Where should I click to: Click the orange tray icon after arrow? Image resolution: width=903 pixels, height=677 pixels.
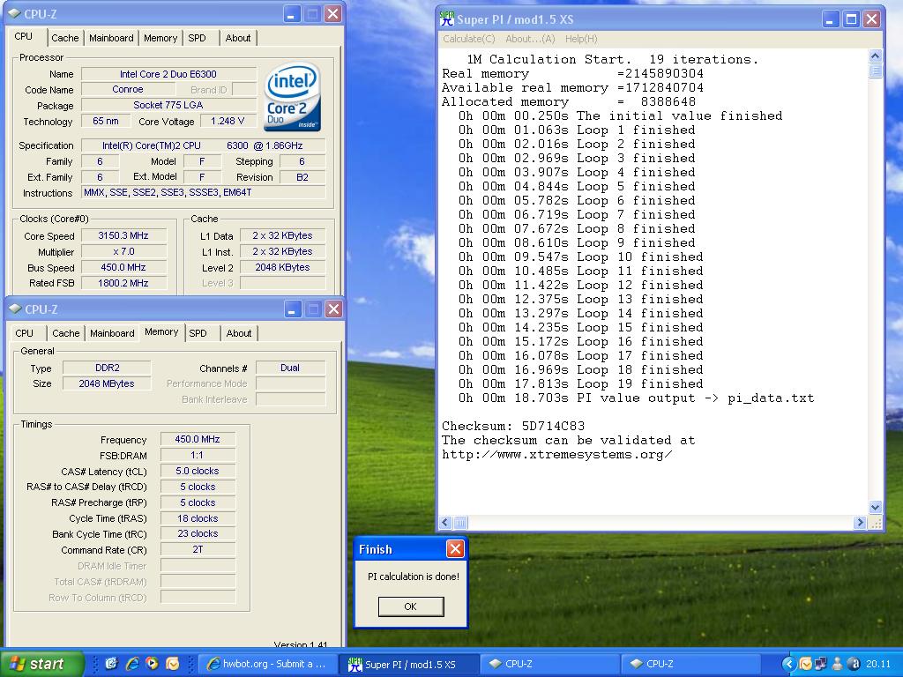[806, 664]
